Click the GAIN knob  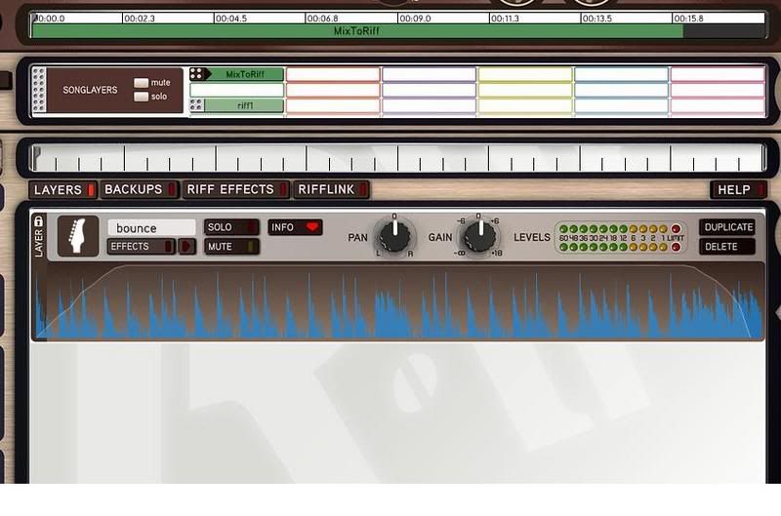(x=478, y=235)
